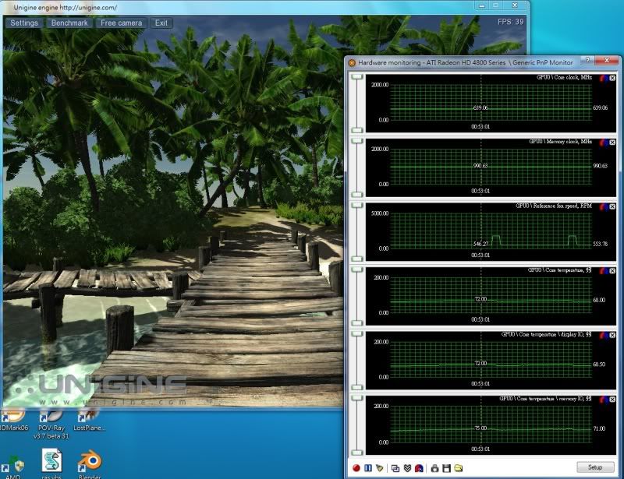Click Exit in the Unigine window

click(161, 23)
